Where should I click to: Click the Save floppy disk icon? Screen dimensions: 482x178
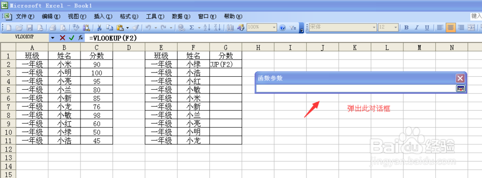(29, 27)
